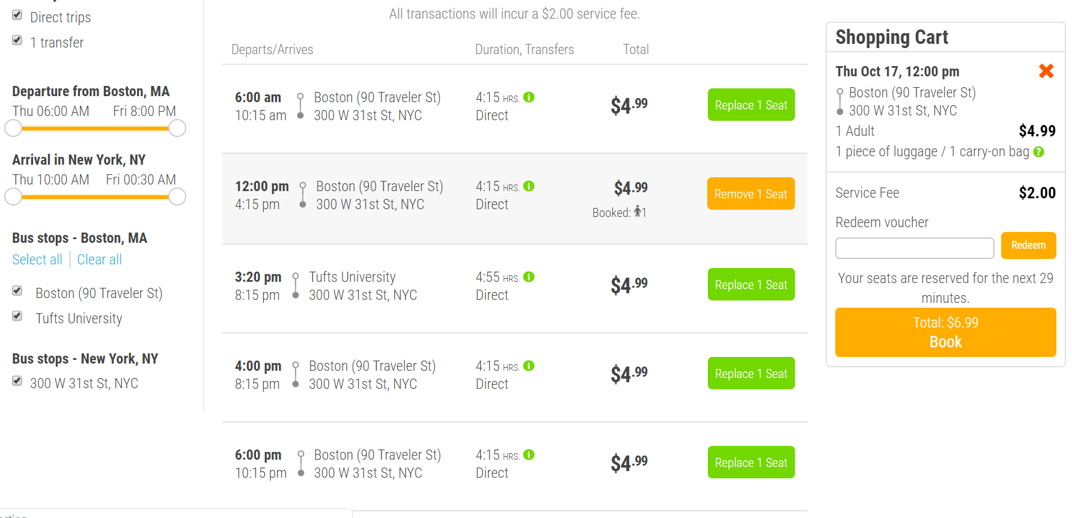Toggle the 1 transfer checkbox

[x=17, y=40]
